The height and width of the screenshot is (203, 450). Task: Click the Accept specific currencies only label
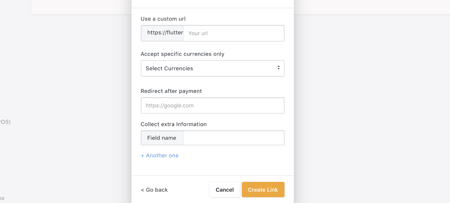182,54
